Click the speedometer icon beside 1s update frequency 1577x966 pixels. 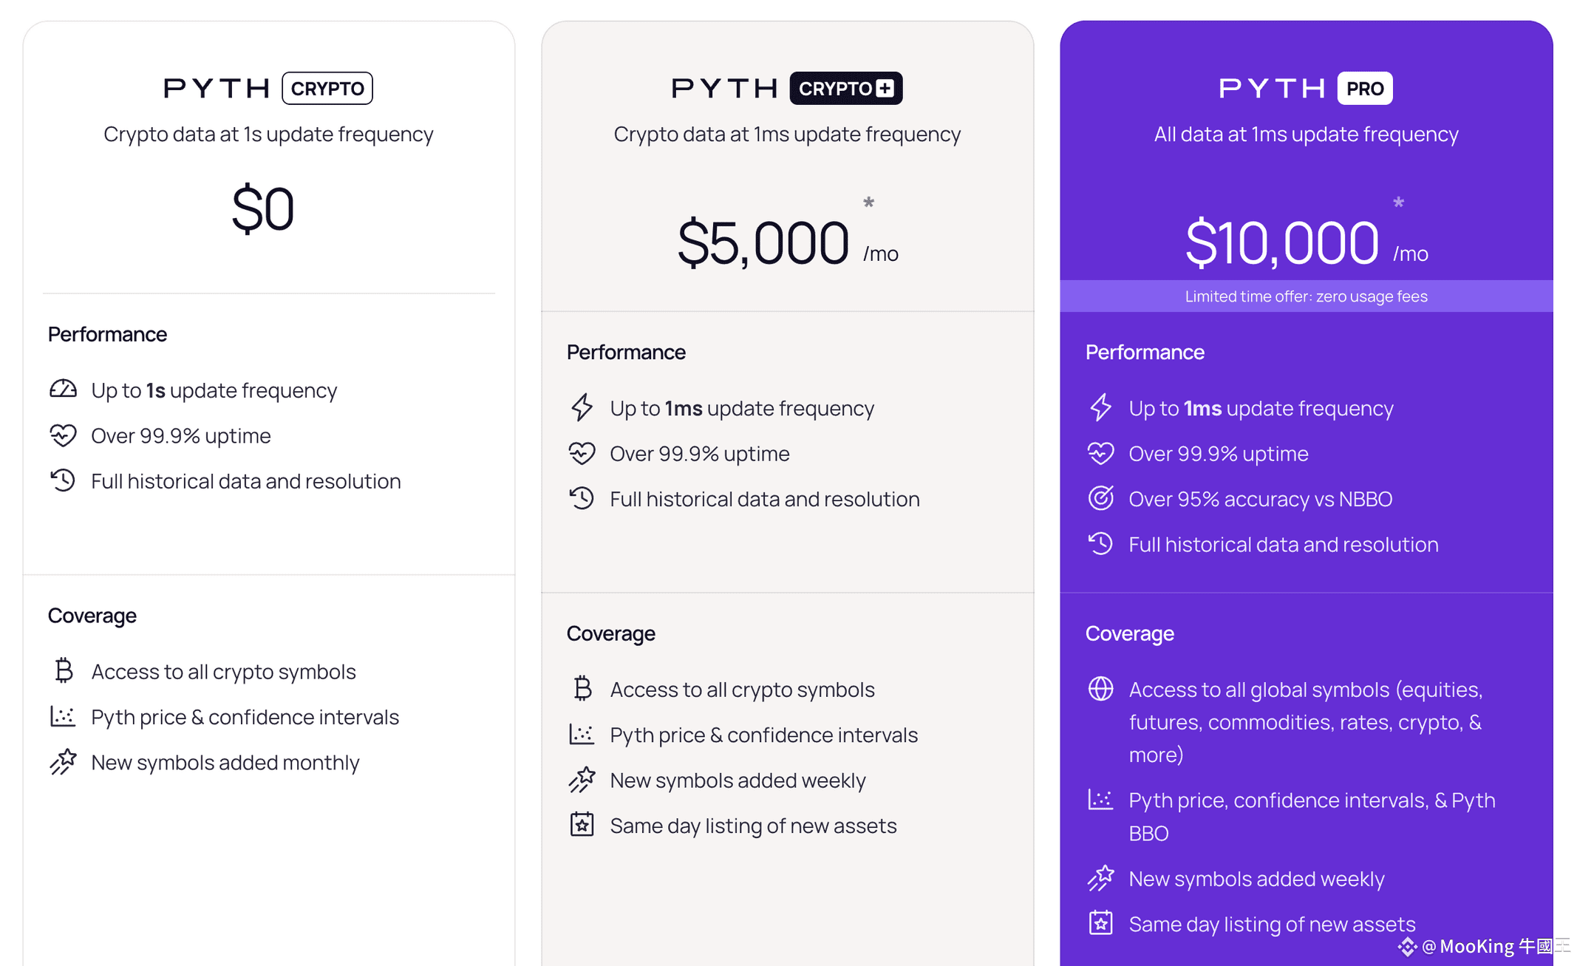click(x=64, y=390)
